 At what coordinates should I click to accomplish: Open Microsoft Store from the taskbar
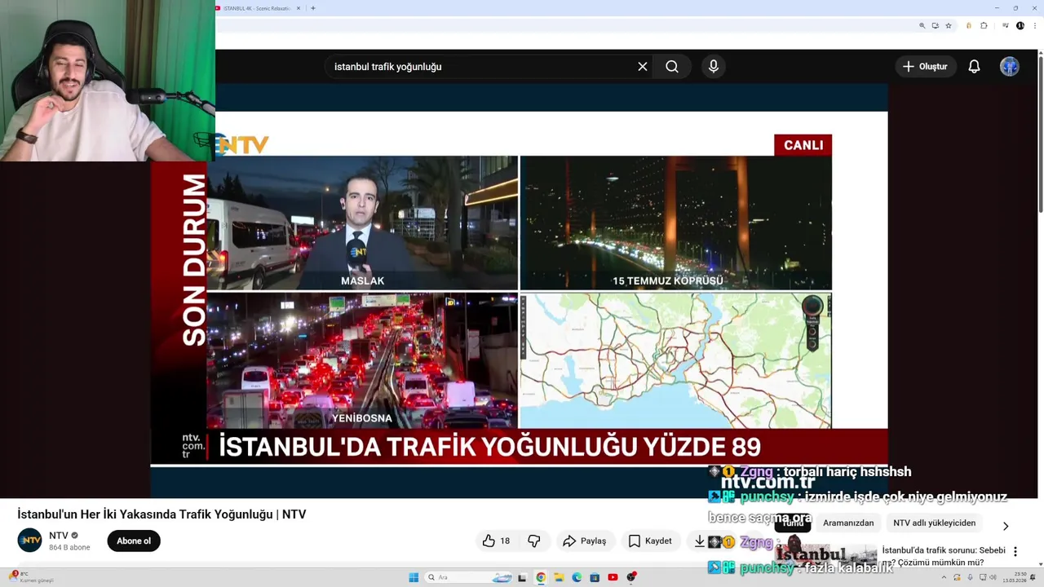pyautogui.click(x=595, y=577)
